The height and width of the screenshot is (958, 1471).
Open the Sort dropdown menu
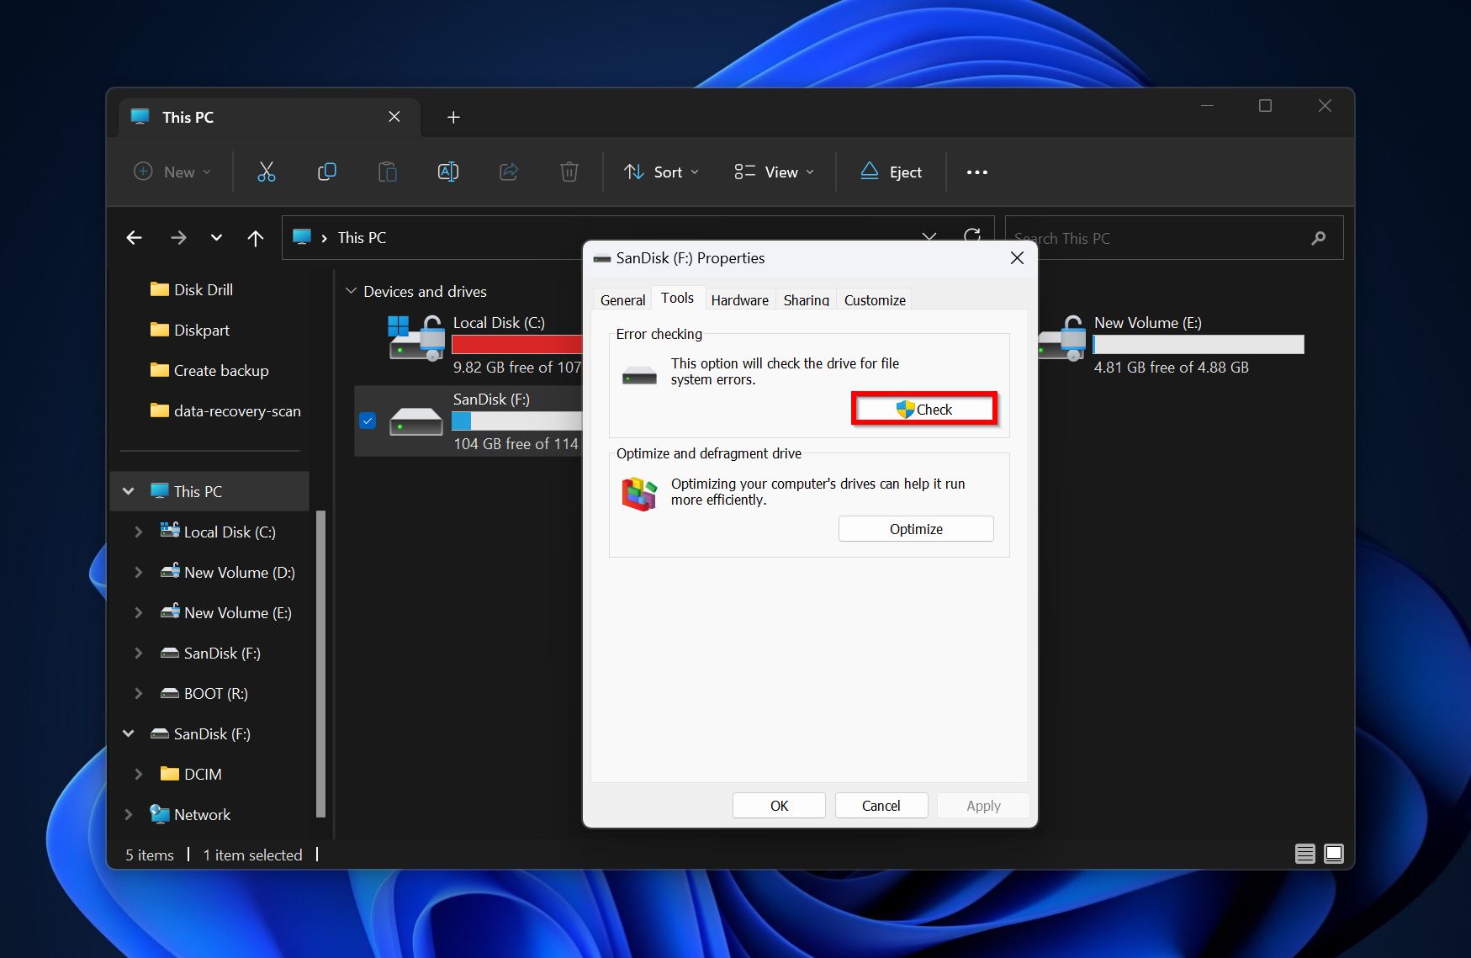662,172
